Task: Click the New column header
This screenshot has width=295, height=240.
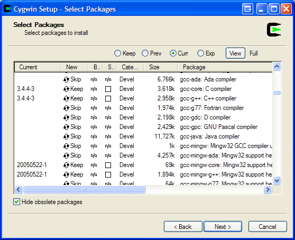Action: coord(75,67)
